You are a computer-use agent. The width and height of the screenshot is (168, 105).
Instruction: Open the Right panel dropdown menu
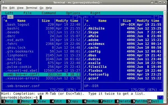click(95, 13)
